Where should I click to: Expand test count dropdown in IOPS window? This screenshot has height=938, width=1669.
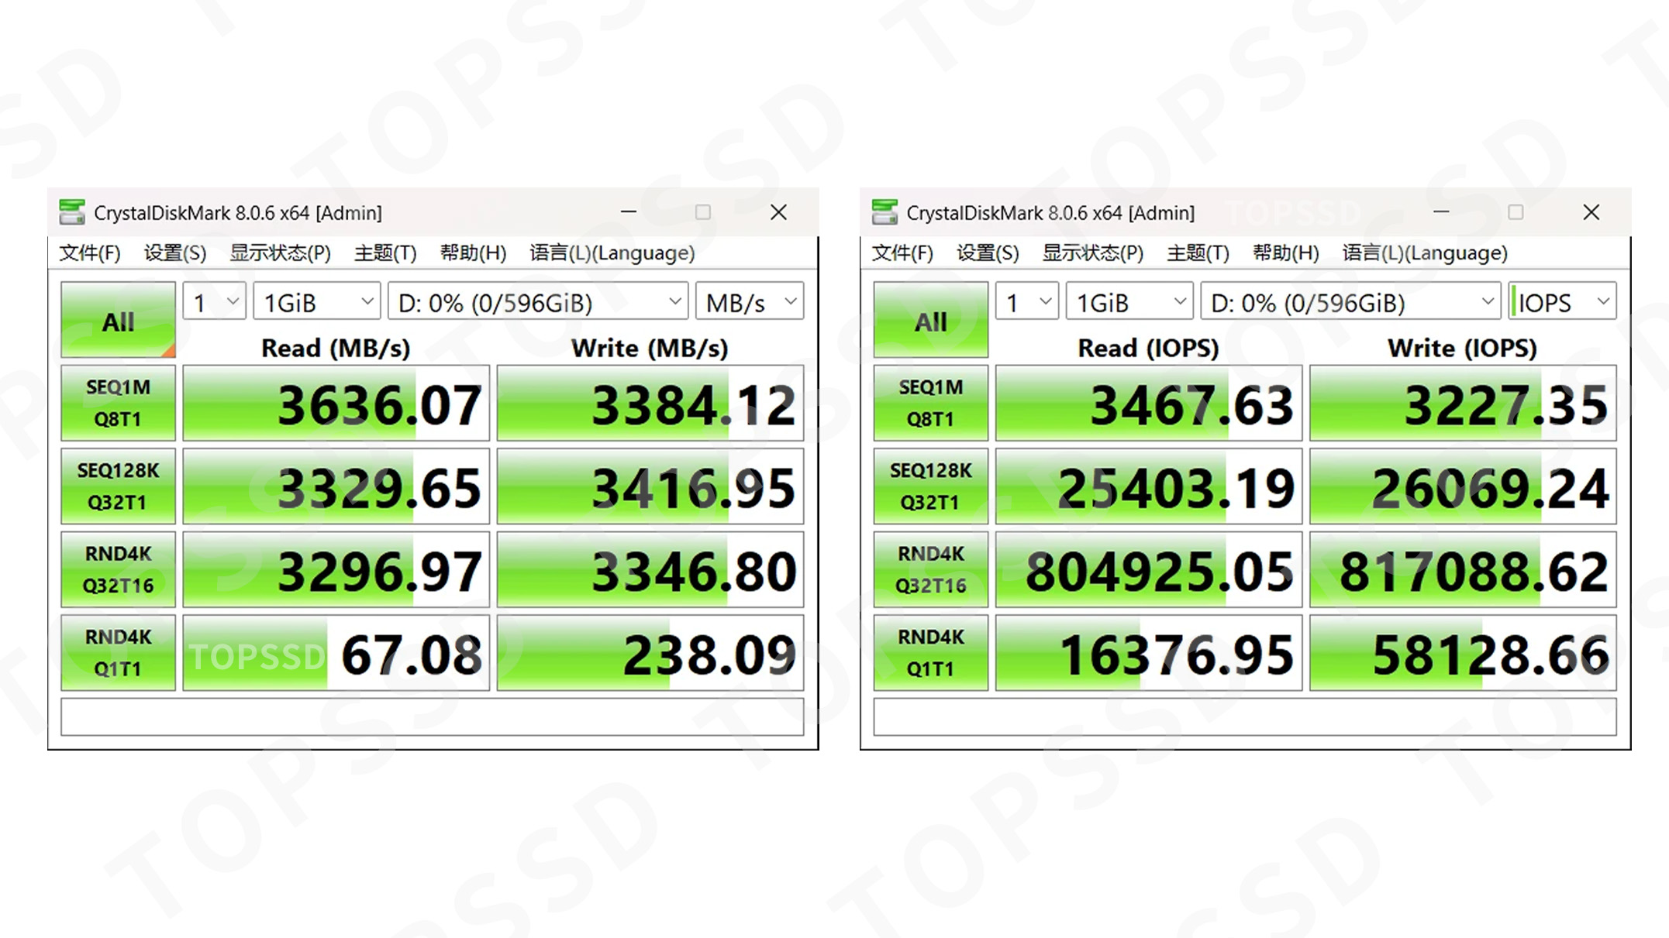1027,301
